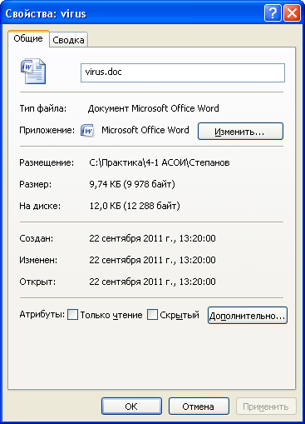This screenshot has width=305, height=424.
Task: Open Дополнительно... attributes dialog
Action: 248,316
